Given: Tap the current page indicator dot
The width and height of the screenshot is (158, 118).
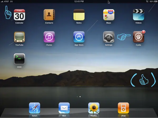Looking at the screenshot, I should 80,96.
